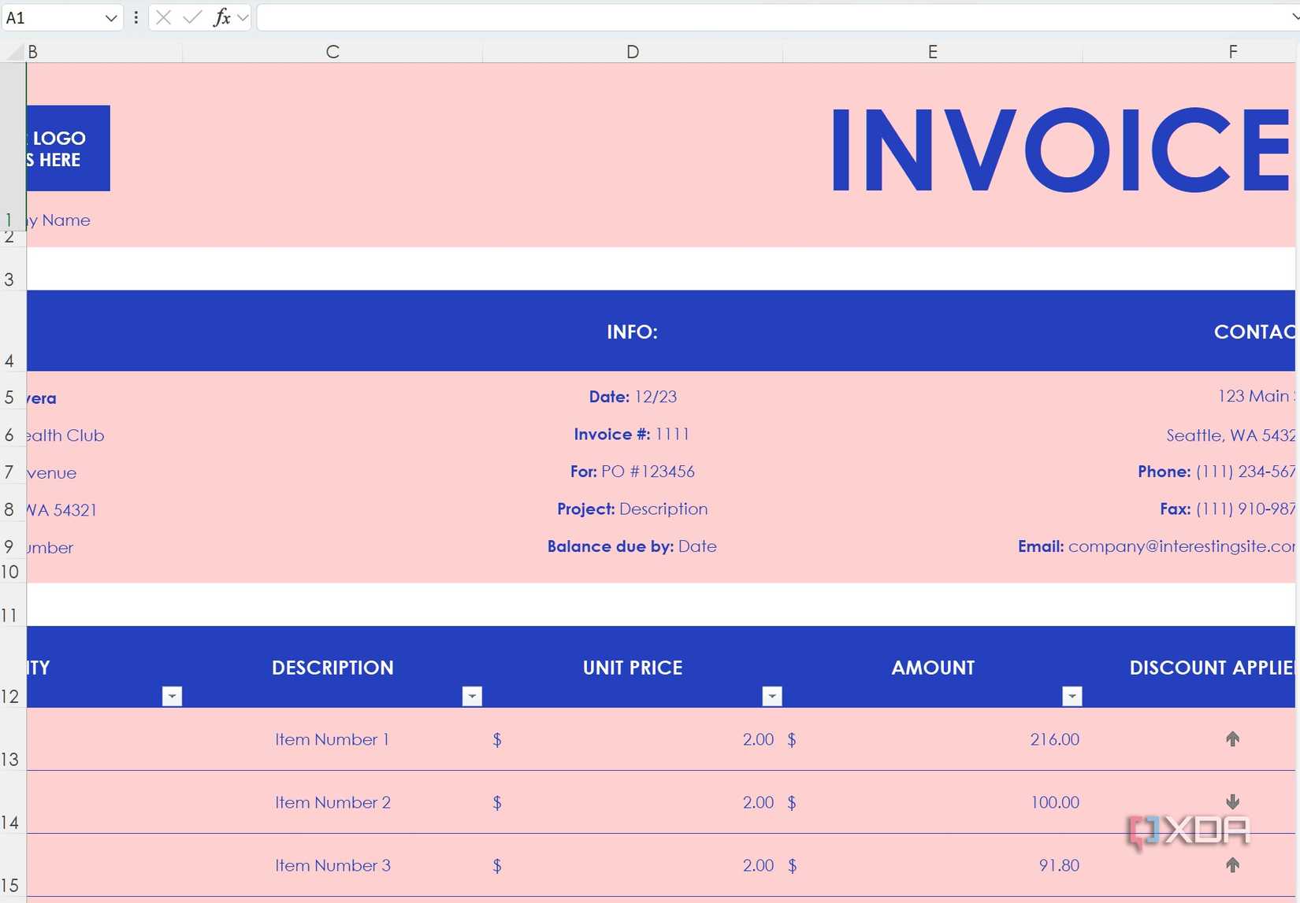Screen dimensions: 1300x903
Task: Select column C header
Action: 332,52
